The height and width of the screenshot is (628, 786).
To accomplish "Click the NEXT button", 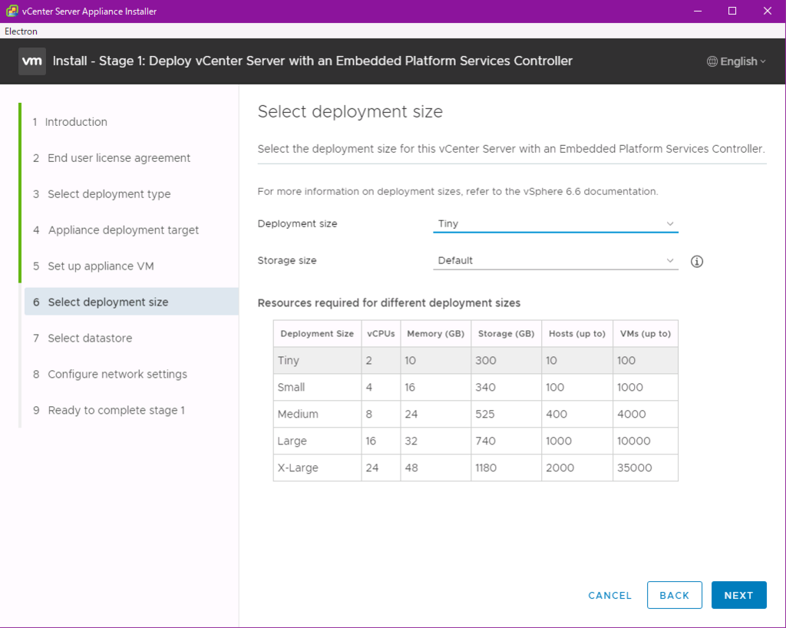I will (x=739, y=595).
